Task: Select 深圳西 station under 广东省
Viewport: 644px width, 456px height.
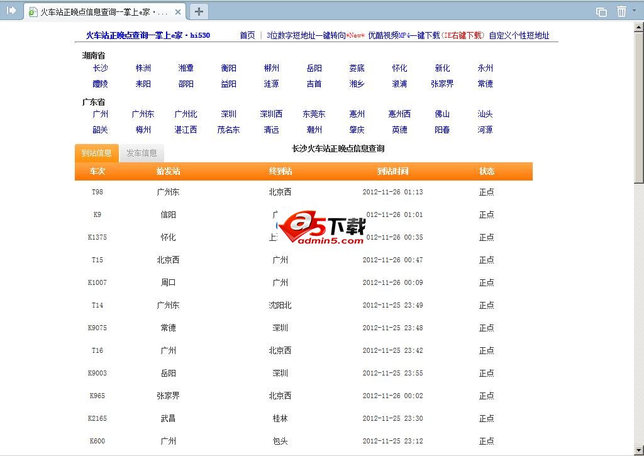Action: click(x=271, y=114)
